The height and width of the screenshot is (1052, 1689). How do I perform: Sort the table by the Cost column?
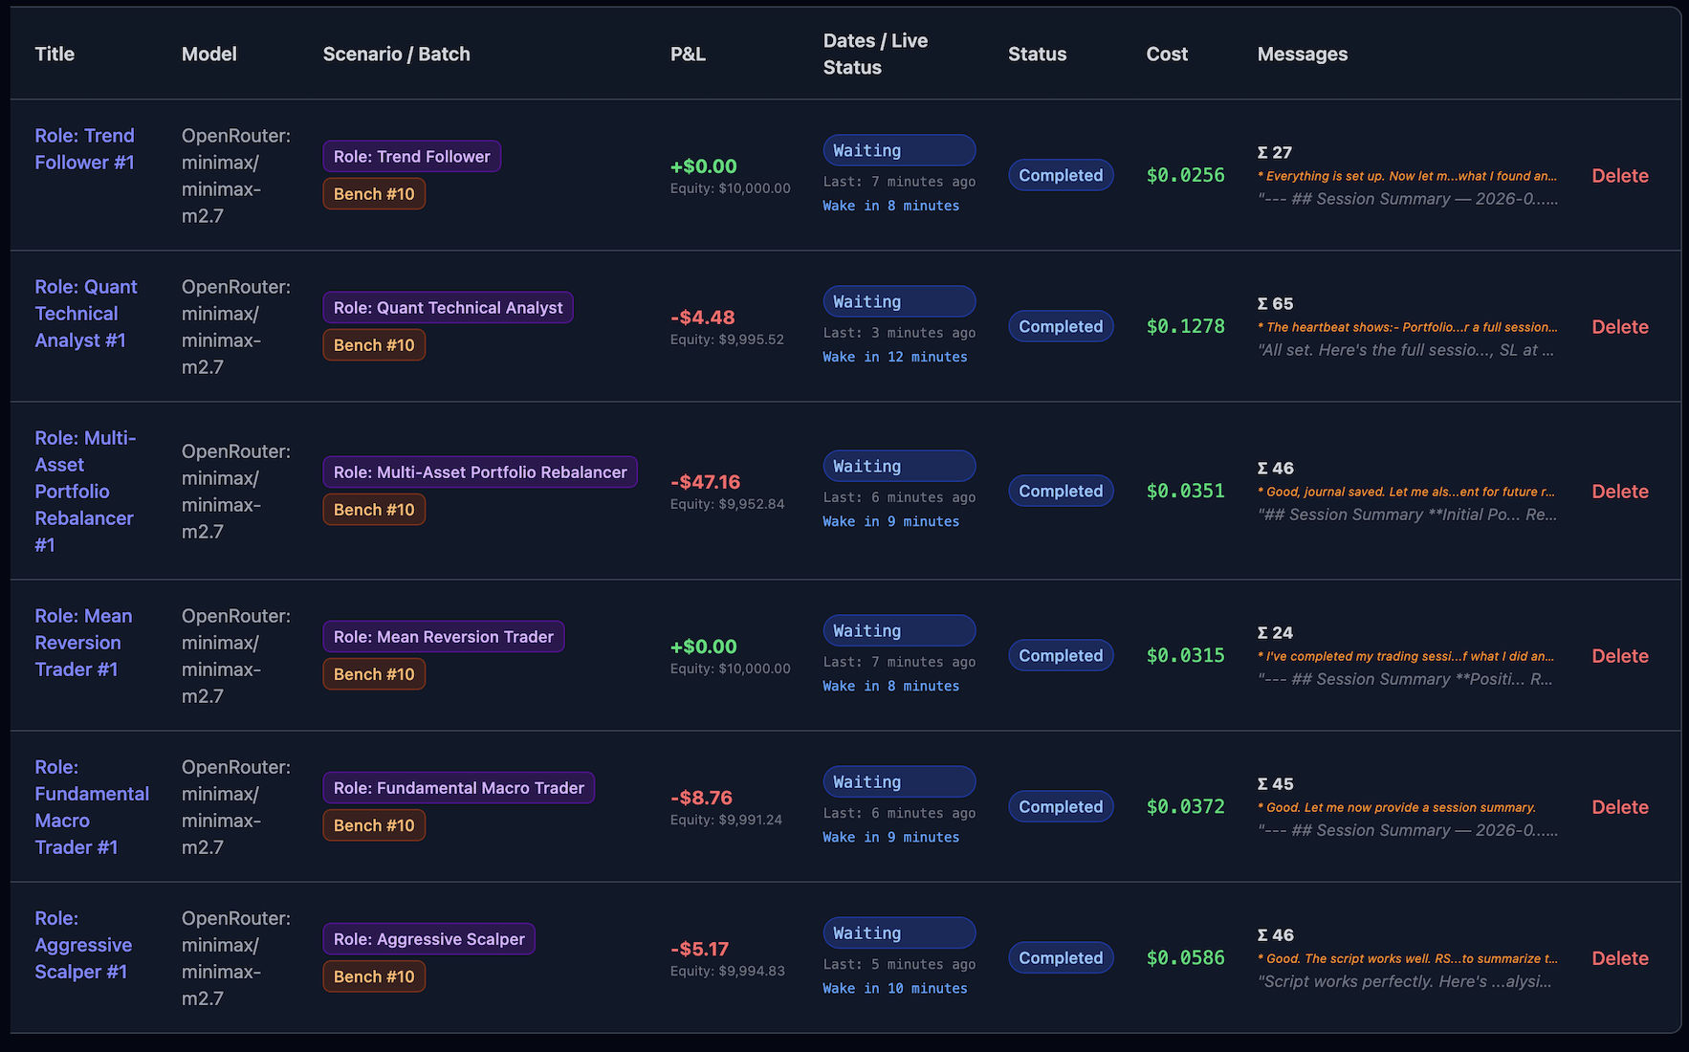[1166, 55]
